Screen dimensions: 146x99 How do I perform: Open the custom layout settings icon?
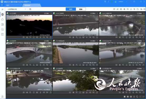click(137, 97)
